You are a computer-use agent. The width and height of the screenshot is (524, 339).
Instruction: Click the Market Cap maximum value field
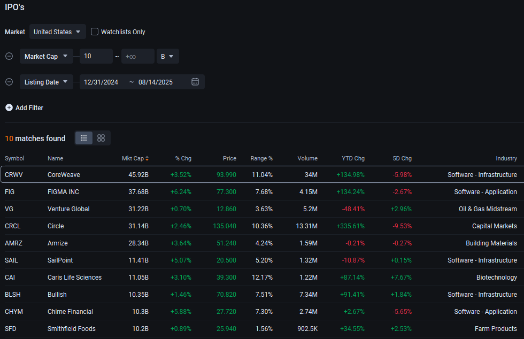[137, 56]
